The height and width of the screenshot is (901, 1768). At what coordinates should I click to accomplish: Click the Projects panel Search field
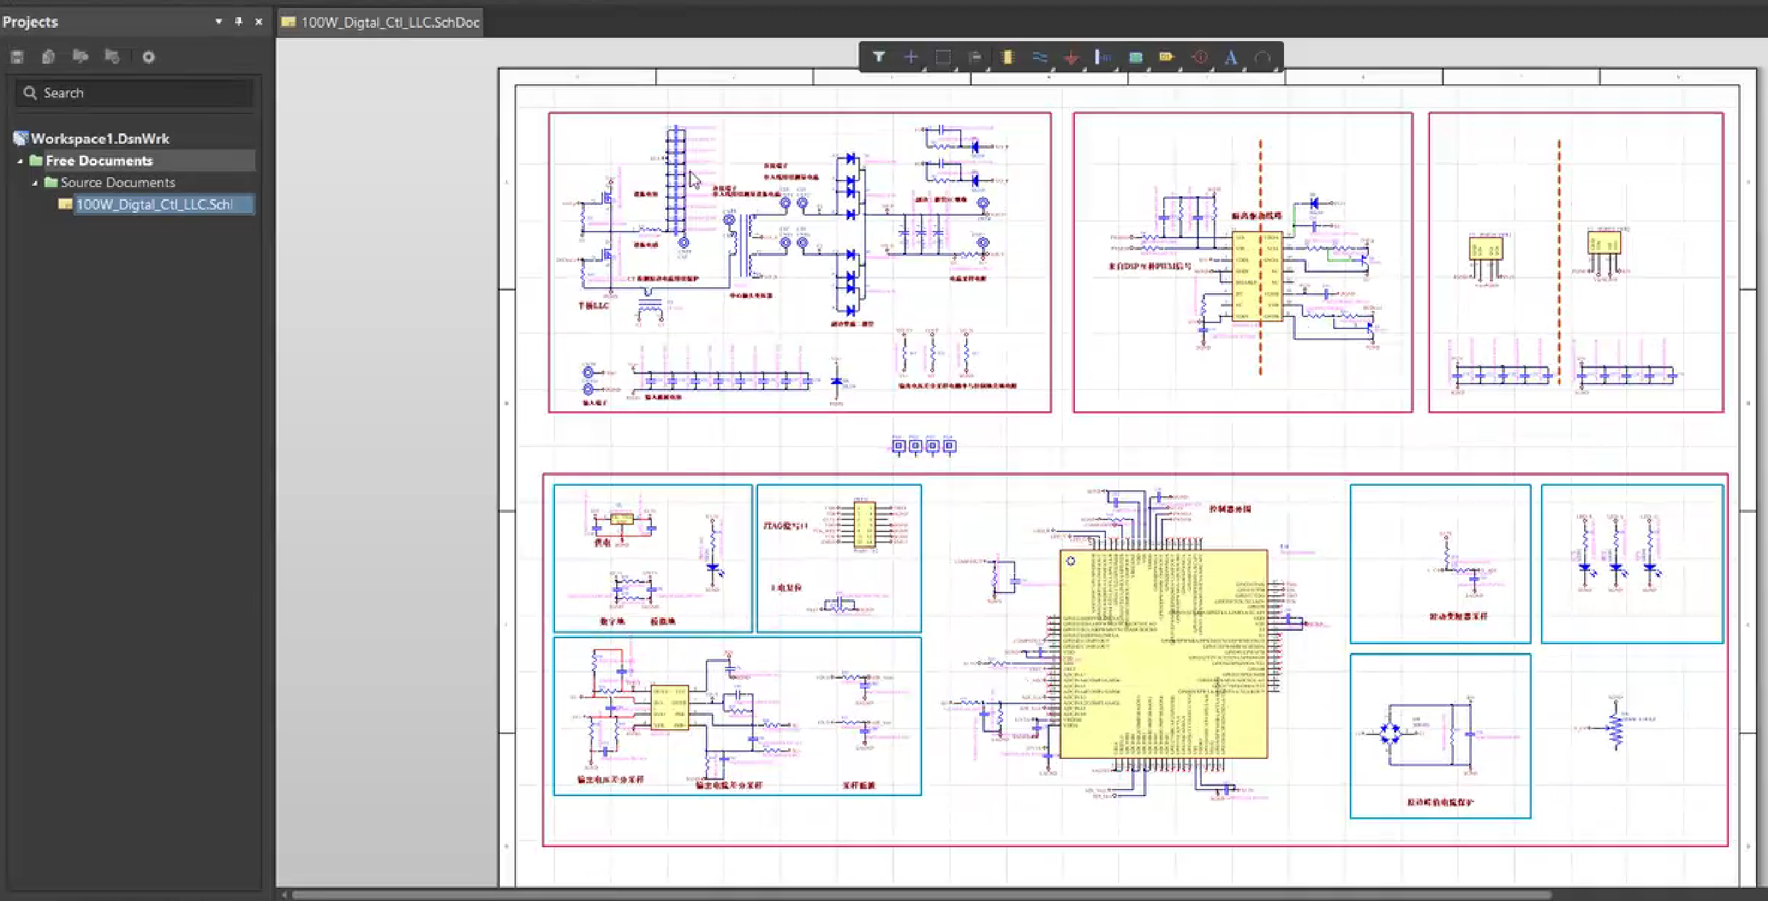click(137, 93)
